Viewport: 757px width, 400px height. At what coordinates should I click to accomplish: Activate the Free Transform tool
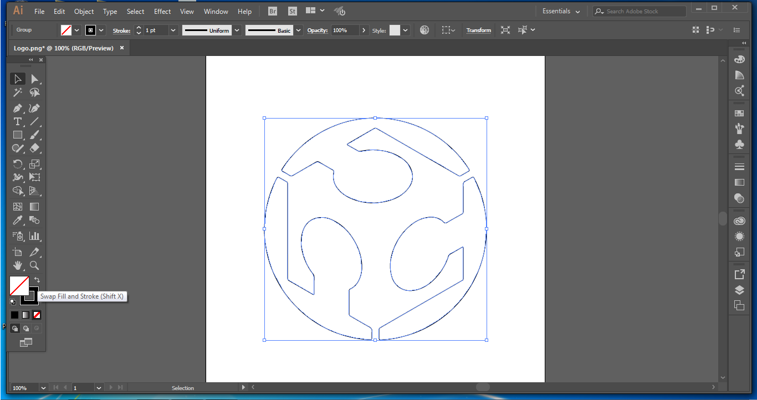[34, 177]
